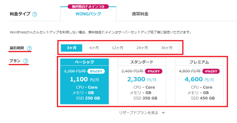Open the WINGパック tab

[x=88, y=14]
